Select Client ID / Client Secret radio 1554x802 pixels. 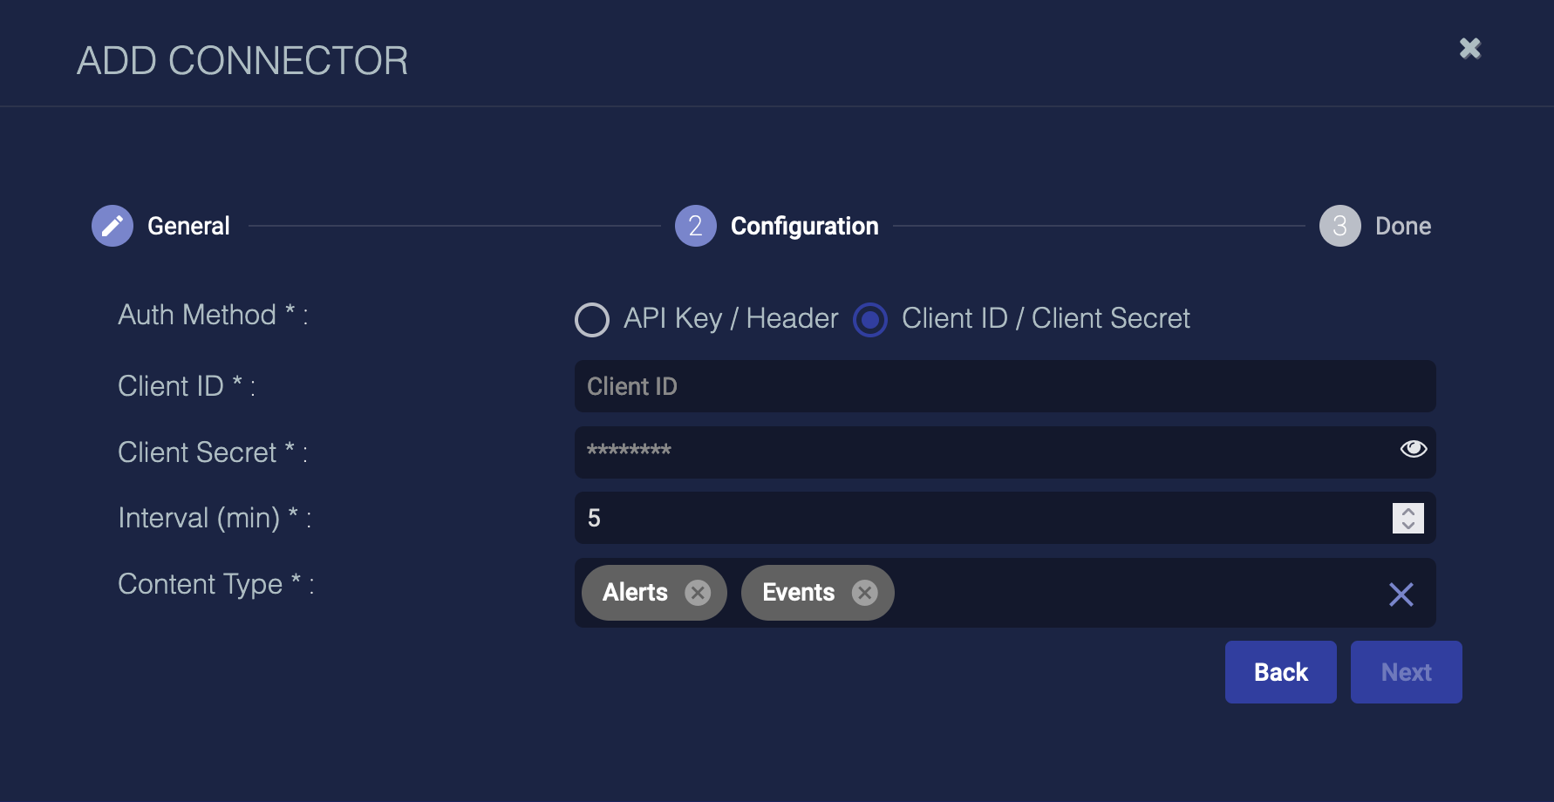tap(870, 320)
